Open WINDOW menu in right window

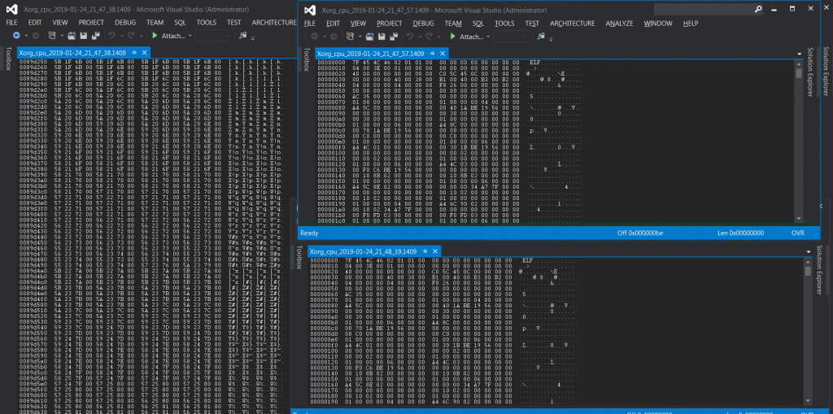click(657, 24)
